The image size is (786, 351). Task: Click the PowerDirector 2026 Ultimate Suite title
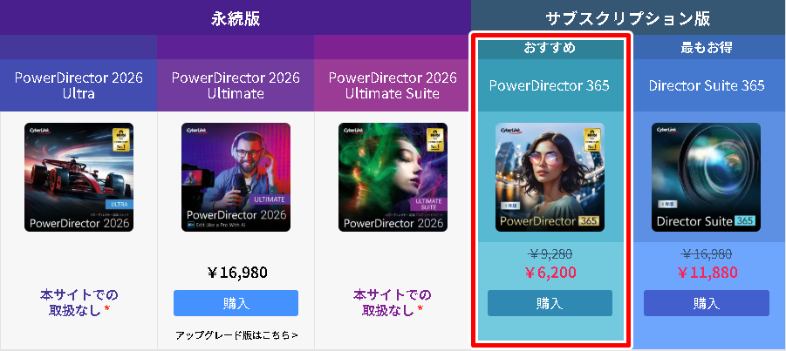tap(393, 85)
